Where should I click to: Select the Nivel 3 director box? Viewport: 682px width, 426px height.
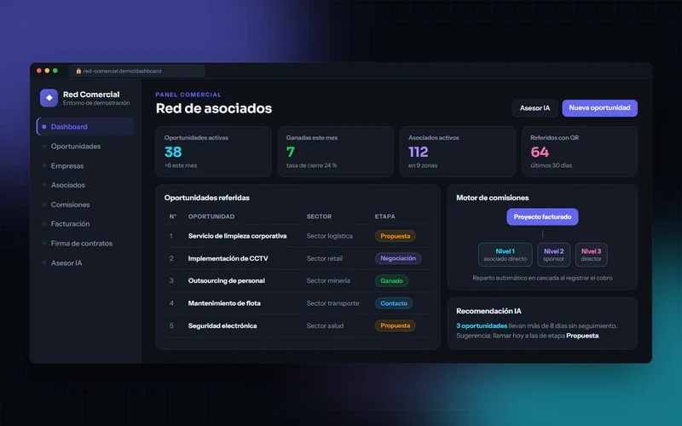pyautogui.click(x=591, y=255)
